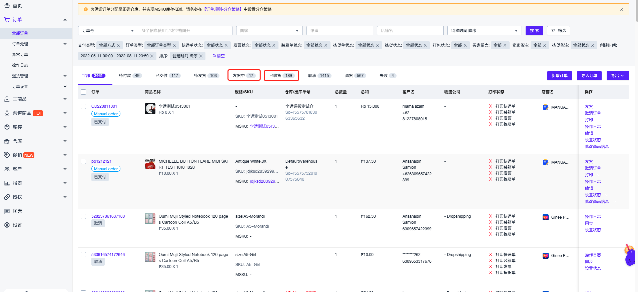Switch to the 退货 tab
The width and height of the screenshot is (638, 292).
click(356, 76)
